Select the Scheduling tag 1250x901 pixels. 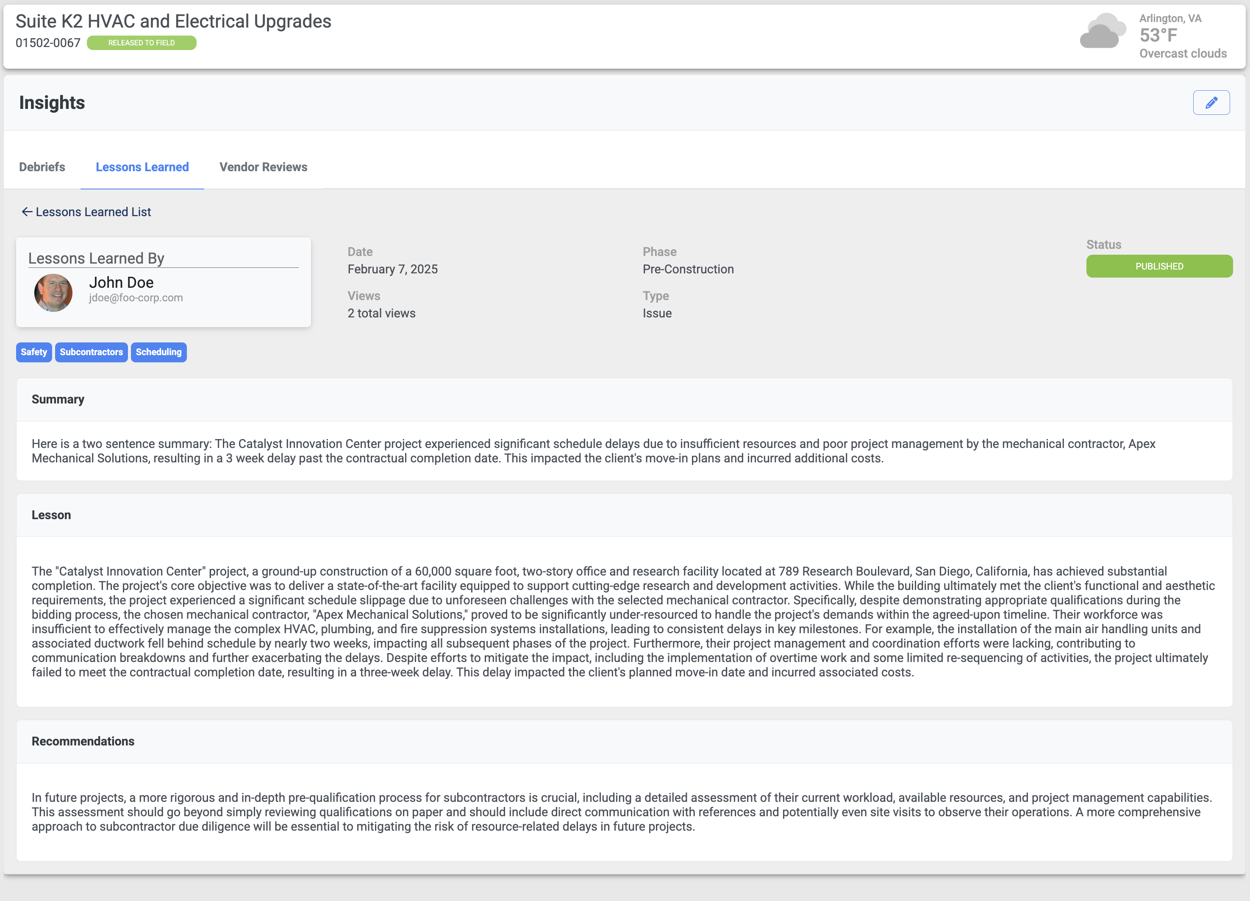[159, 352]
